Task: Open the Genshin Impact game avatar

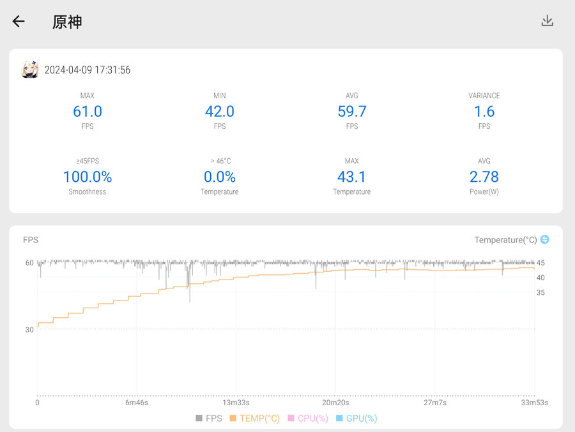Action: coord(30,70)
